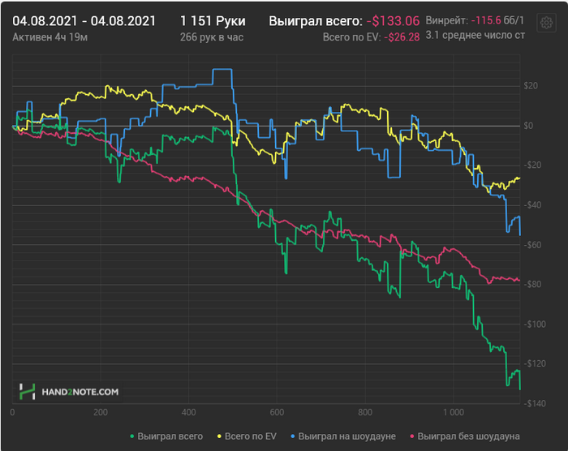Click the -$140 y-axis label
The width and height of the screenshot is (568, 451).
(x=534, y=403)
